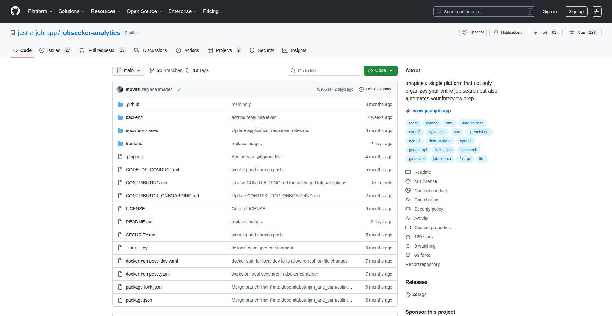Image resolution: width=612 pixels, height=316 pixels.
Task: Open the MIT license scales icon
Action: point(408,181)
